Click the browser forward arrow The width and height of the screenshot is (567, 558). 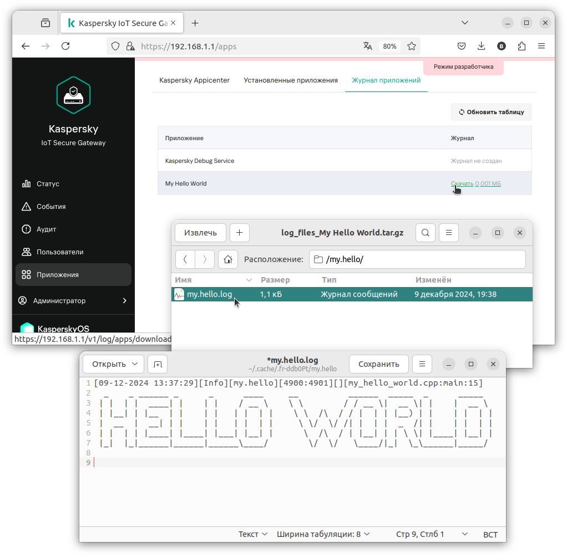click(x=45, y=46)
